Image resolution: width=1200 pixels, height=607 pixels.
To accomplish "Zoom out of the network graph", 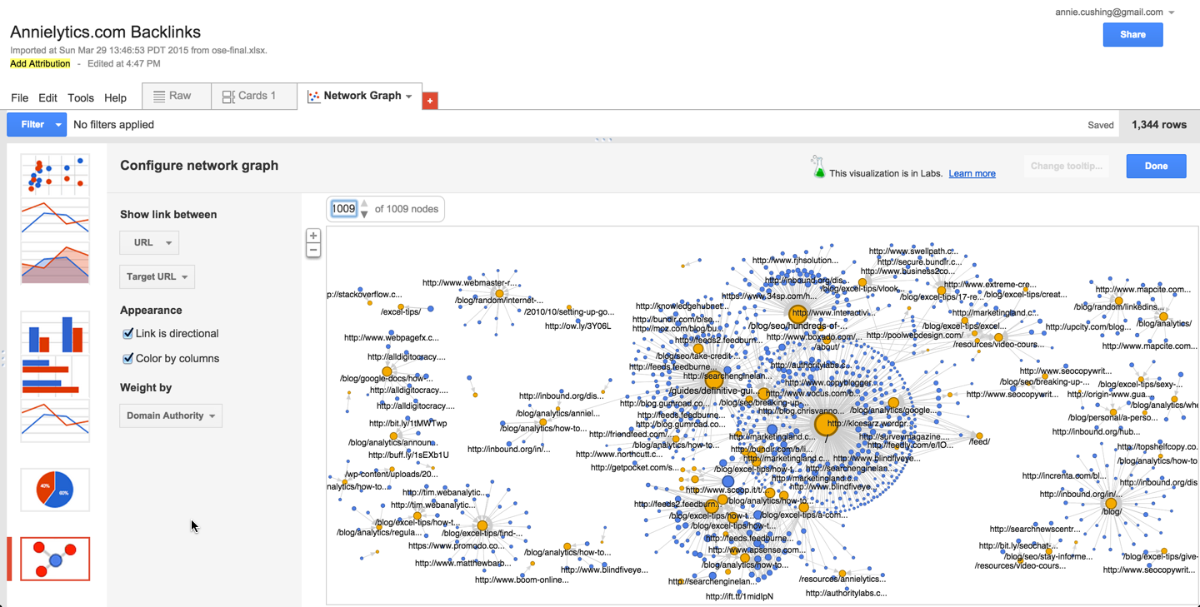I will tap(313, 251).
